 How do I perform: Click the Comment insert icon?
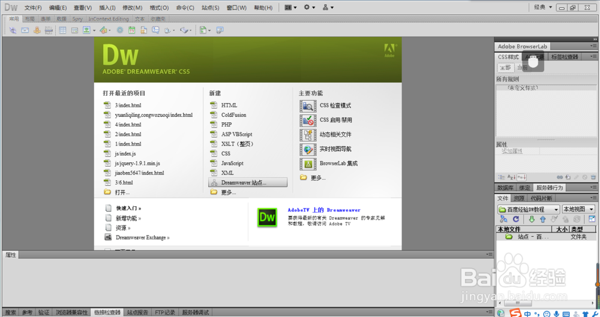click(155, 30)
